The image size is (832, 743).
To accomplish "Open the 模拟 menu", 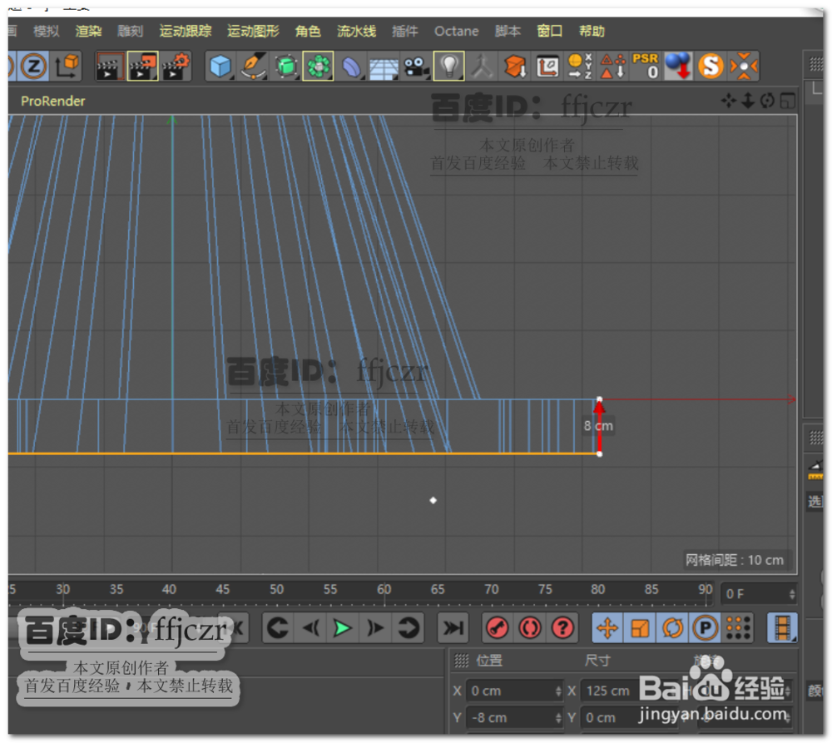I will pos(46,31).
